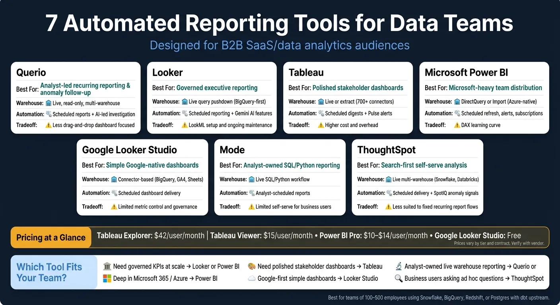Select the Tableau card title
This screenshot has width=560, height=305.
[x=306, y=73]
